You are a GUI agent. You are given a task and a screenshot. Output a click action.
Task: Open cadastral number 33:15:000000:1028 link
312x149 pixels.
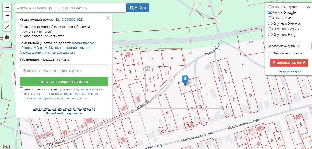pyautogui.click(x=69, y=20)
